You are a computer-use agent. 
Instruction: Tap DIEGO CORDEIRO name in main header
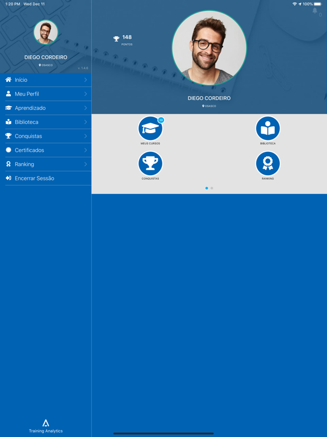click(x=209, y=98)
